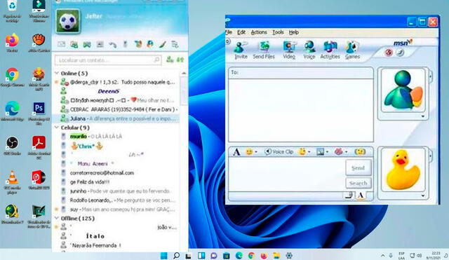Open the emoticons dropdown arrow in the chat bar
Image resolution: width=449 pixels, height=260 pixels.
[x=256, y=152]
